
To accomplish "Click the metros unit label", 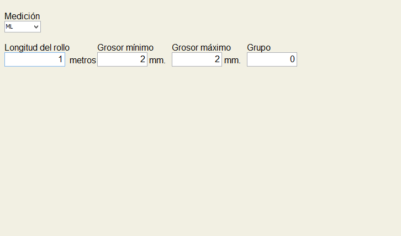I will (83, 61).
